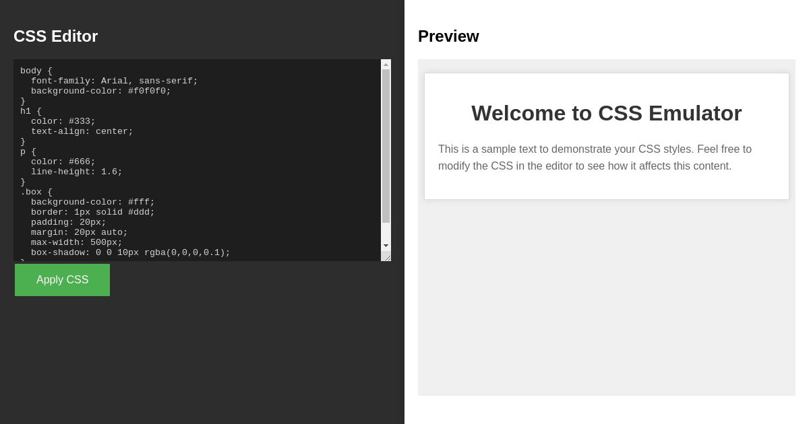Viewport: 809px width, 424px height.
Task: Place cursor on the font-family Arial declaration
Action: click(115, 81)
